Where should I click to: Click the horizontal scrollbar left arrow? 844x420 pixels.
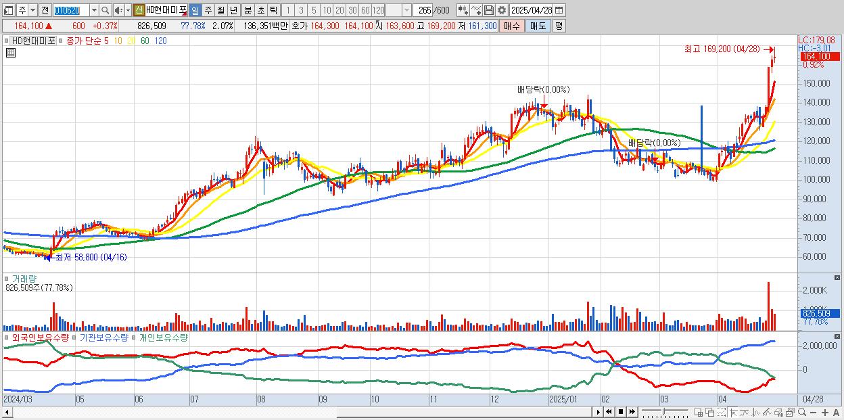pos(7,412)
